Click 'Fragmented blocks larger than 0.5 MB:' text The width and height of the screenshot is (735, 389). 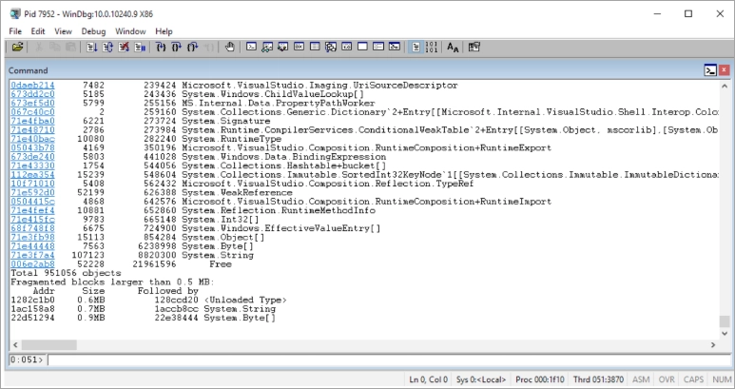(112, 282)
